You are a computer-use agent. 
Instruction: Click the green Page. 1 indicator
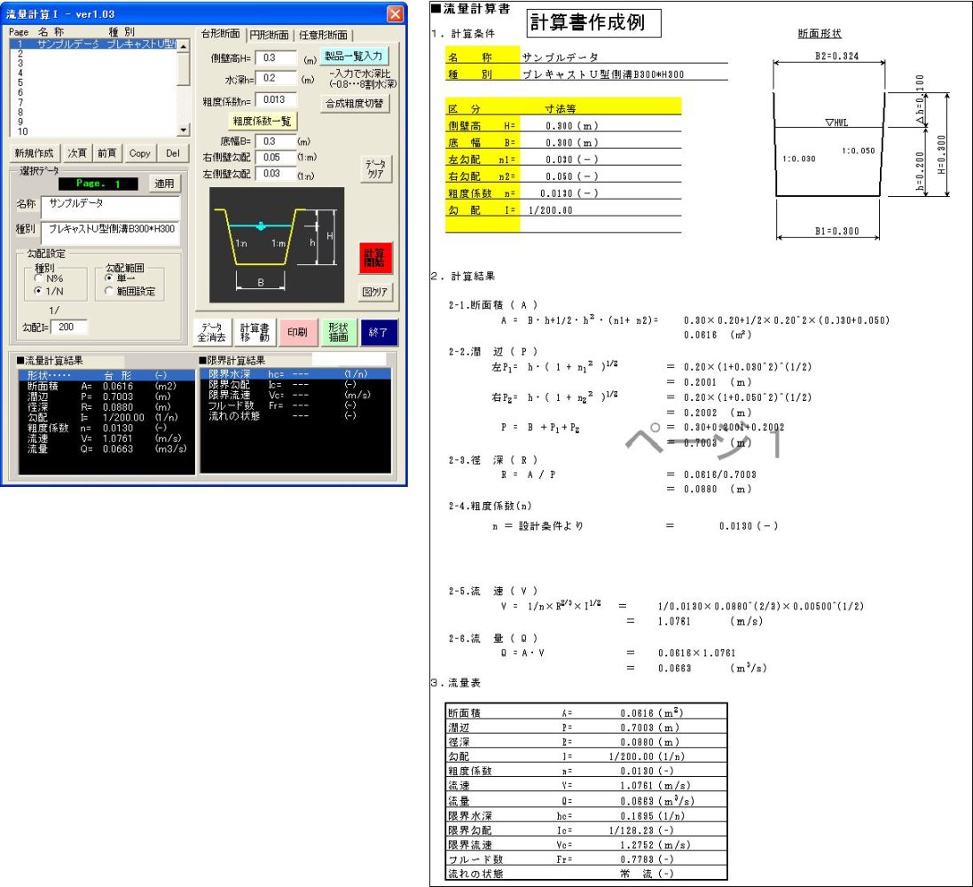pos(98,184)
